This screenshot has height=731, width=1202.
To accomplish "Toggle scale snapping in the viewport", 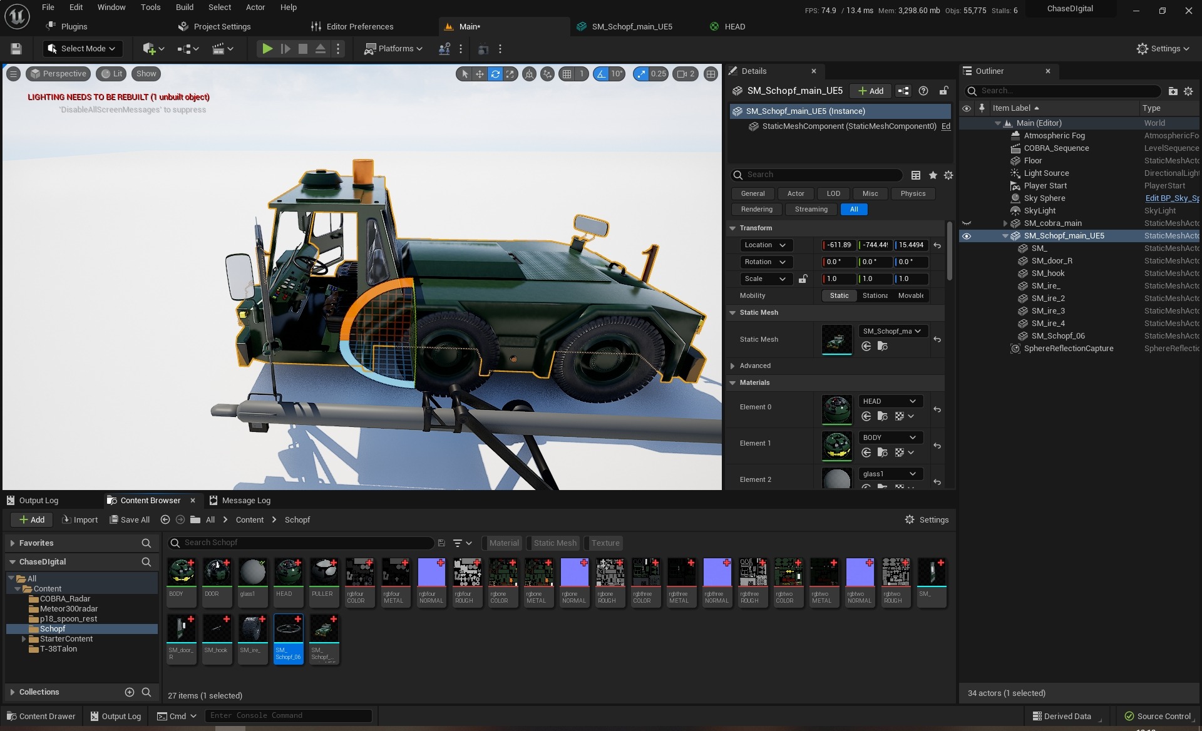I will click(641, 74).
